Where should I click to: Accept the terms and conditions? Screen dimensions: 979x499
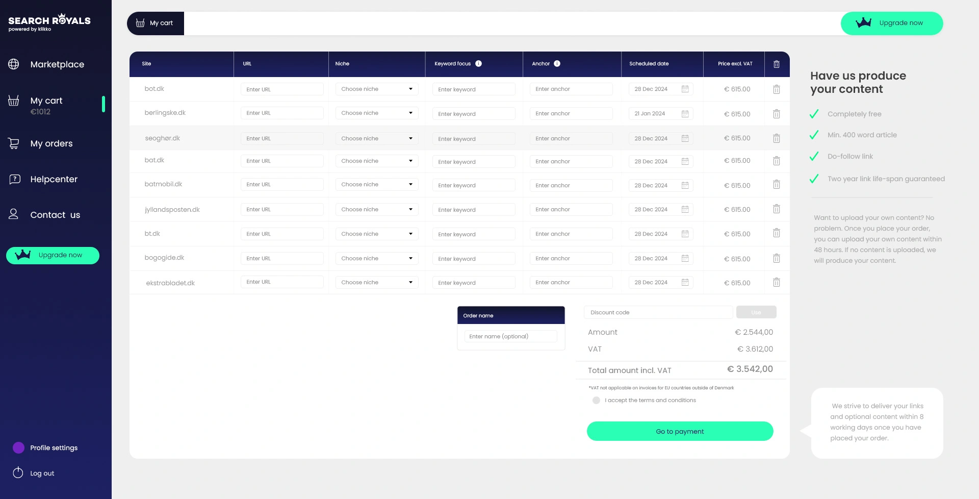(596, 400)
